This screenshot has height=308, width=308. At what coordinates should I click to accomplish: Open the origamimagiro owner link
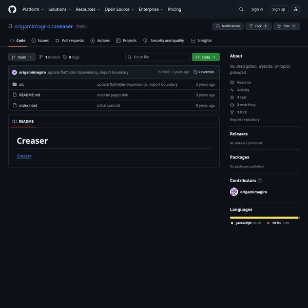coord(32,26)
